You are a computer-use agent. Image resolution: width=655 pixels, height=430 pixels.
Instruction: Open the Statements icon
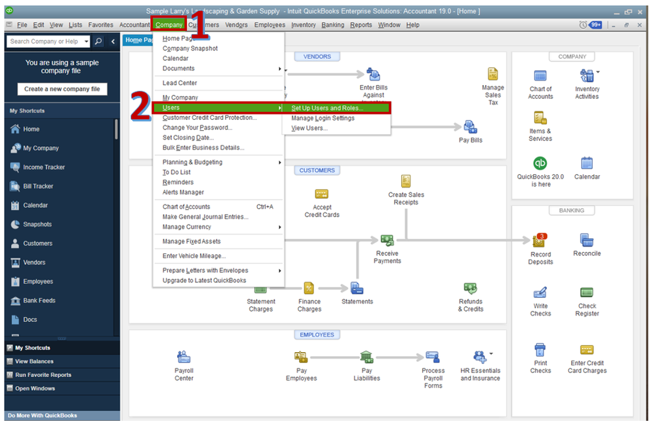[x=357, y=288]
